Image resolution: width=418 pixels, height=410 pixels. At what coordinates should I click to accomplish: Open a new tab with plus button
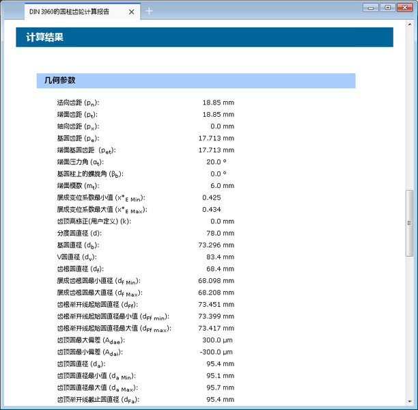[149, 11]
